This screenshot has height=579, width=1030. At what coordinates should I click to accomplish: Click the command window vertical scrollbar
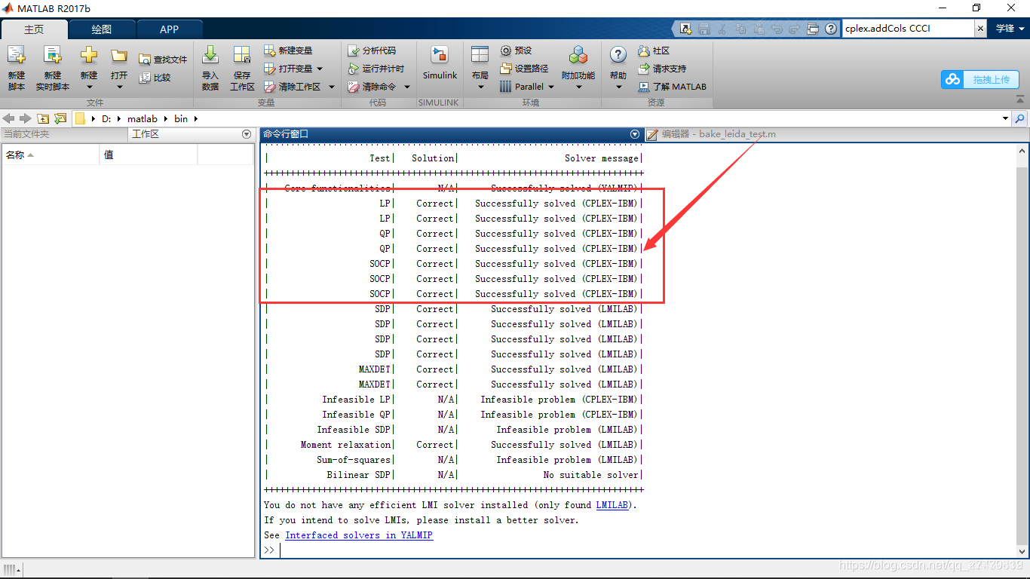click(1022, 351)
